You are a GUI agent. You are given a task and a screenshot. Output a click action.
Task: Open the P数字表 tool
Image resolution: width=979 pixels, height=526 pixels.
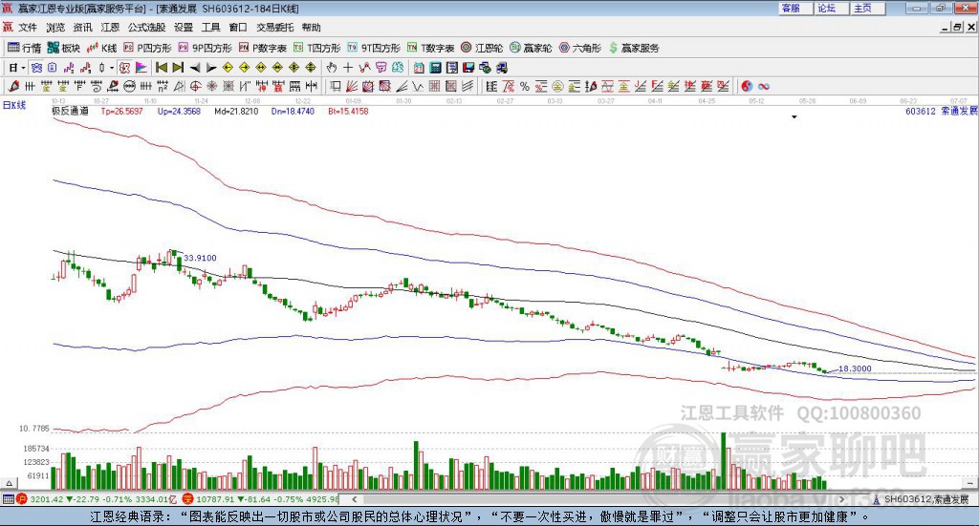point(262,48)
